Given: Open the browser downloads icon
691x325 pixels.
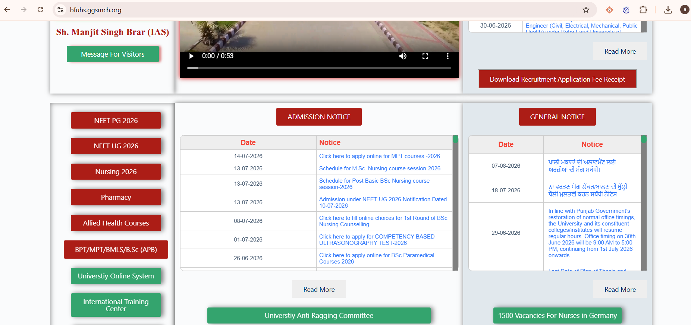Looking at the screenshot, I should coord(668,10).
